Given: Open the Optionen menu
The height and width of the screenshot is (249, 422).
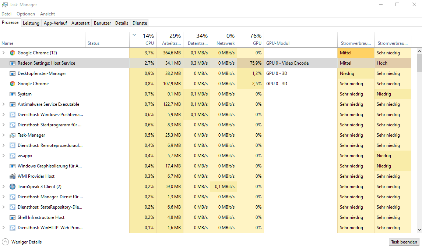Looking at the screenshot, I should coord(26,14).
